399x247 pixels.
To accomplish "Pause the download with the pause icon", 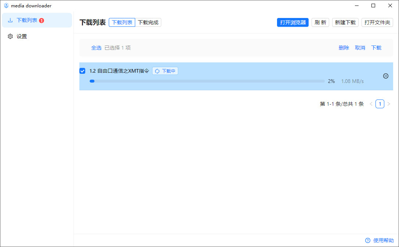I will (385, 76).
